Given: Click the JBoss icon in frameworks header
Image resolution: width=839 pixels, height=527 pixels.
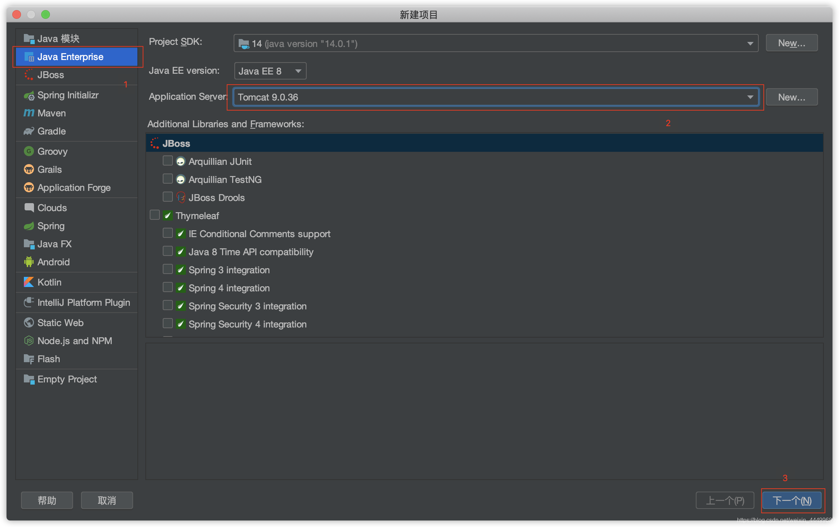Looking at the screenshot, I should pyautogui.click(x=155, y=143).
